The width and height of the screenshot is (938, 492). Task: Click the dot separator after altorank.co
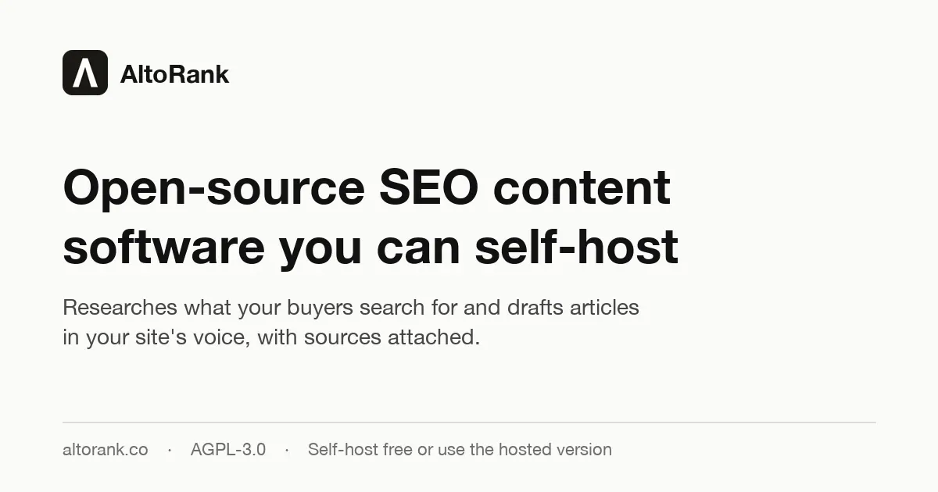[x=170, y=450]
